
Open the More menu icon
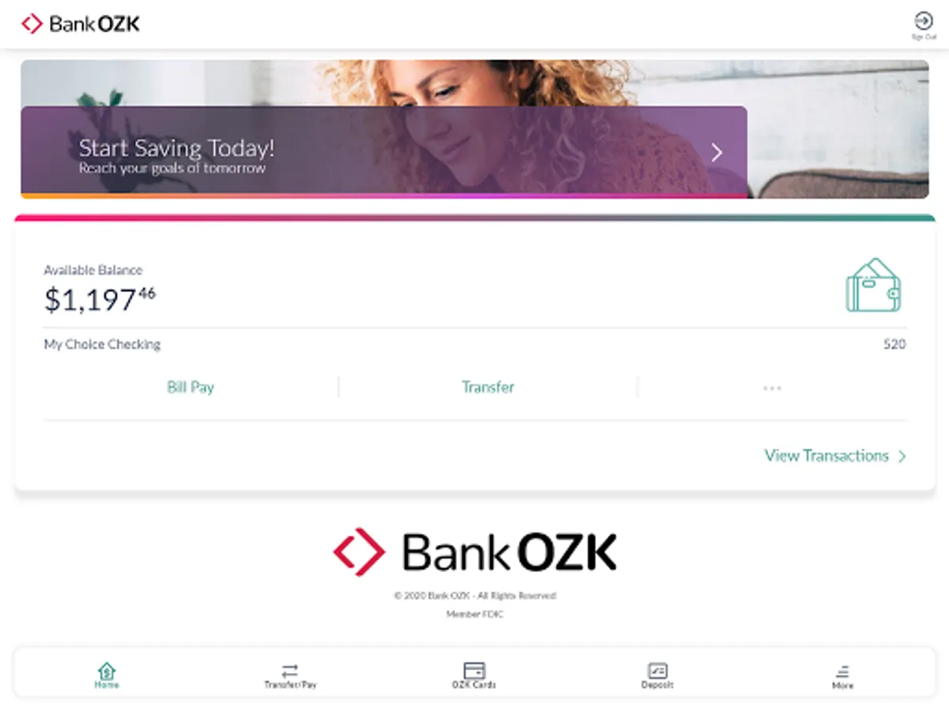point(842,672)
